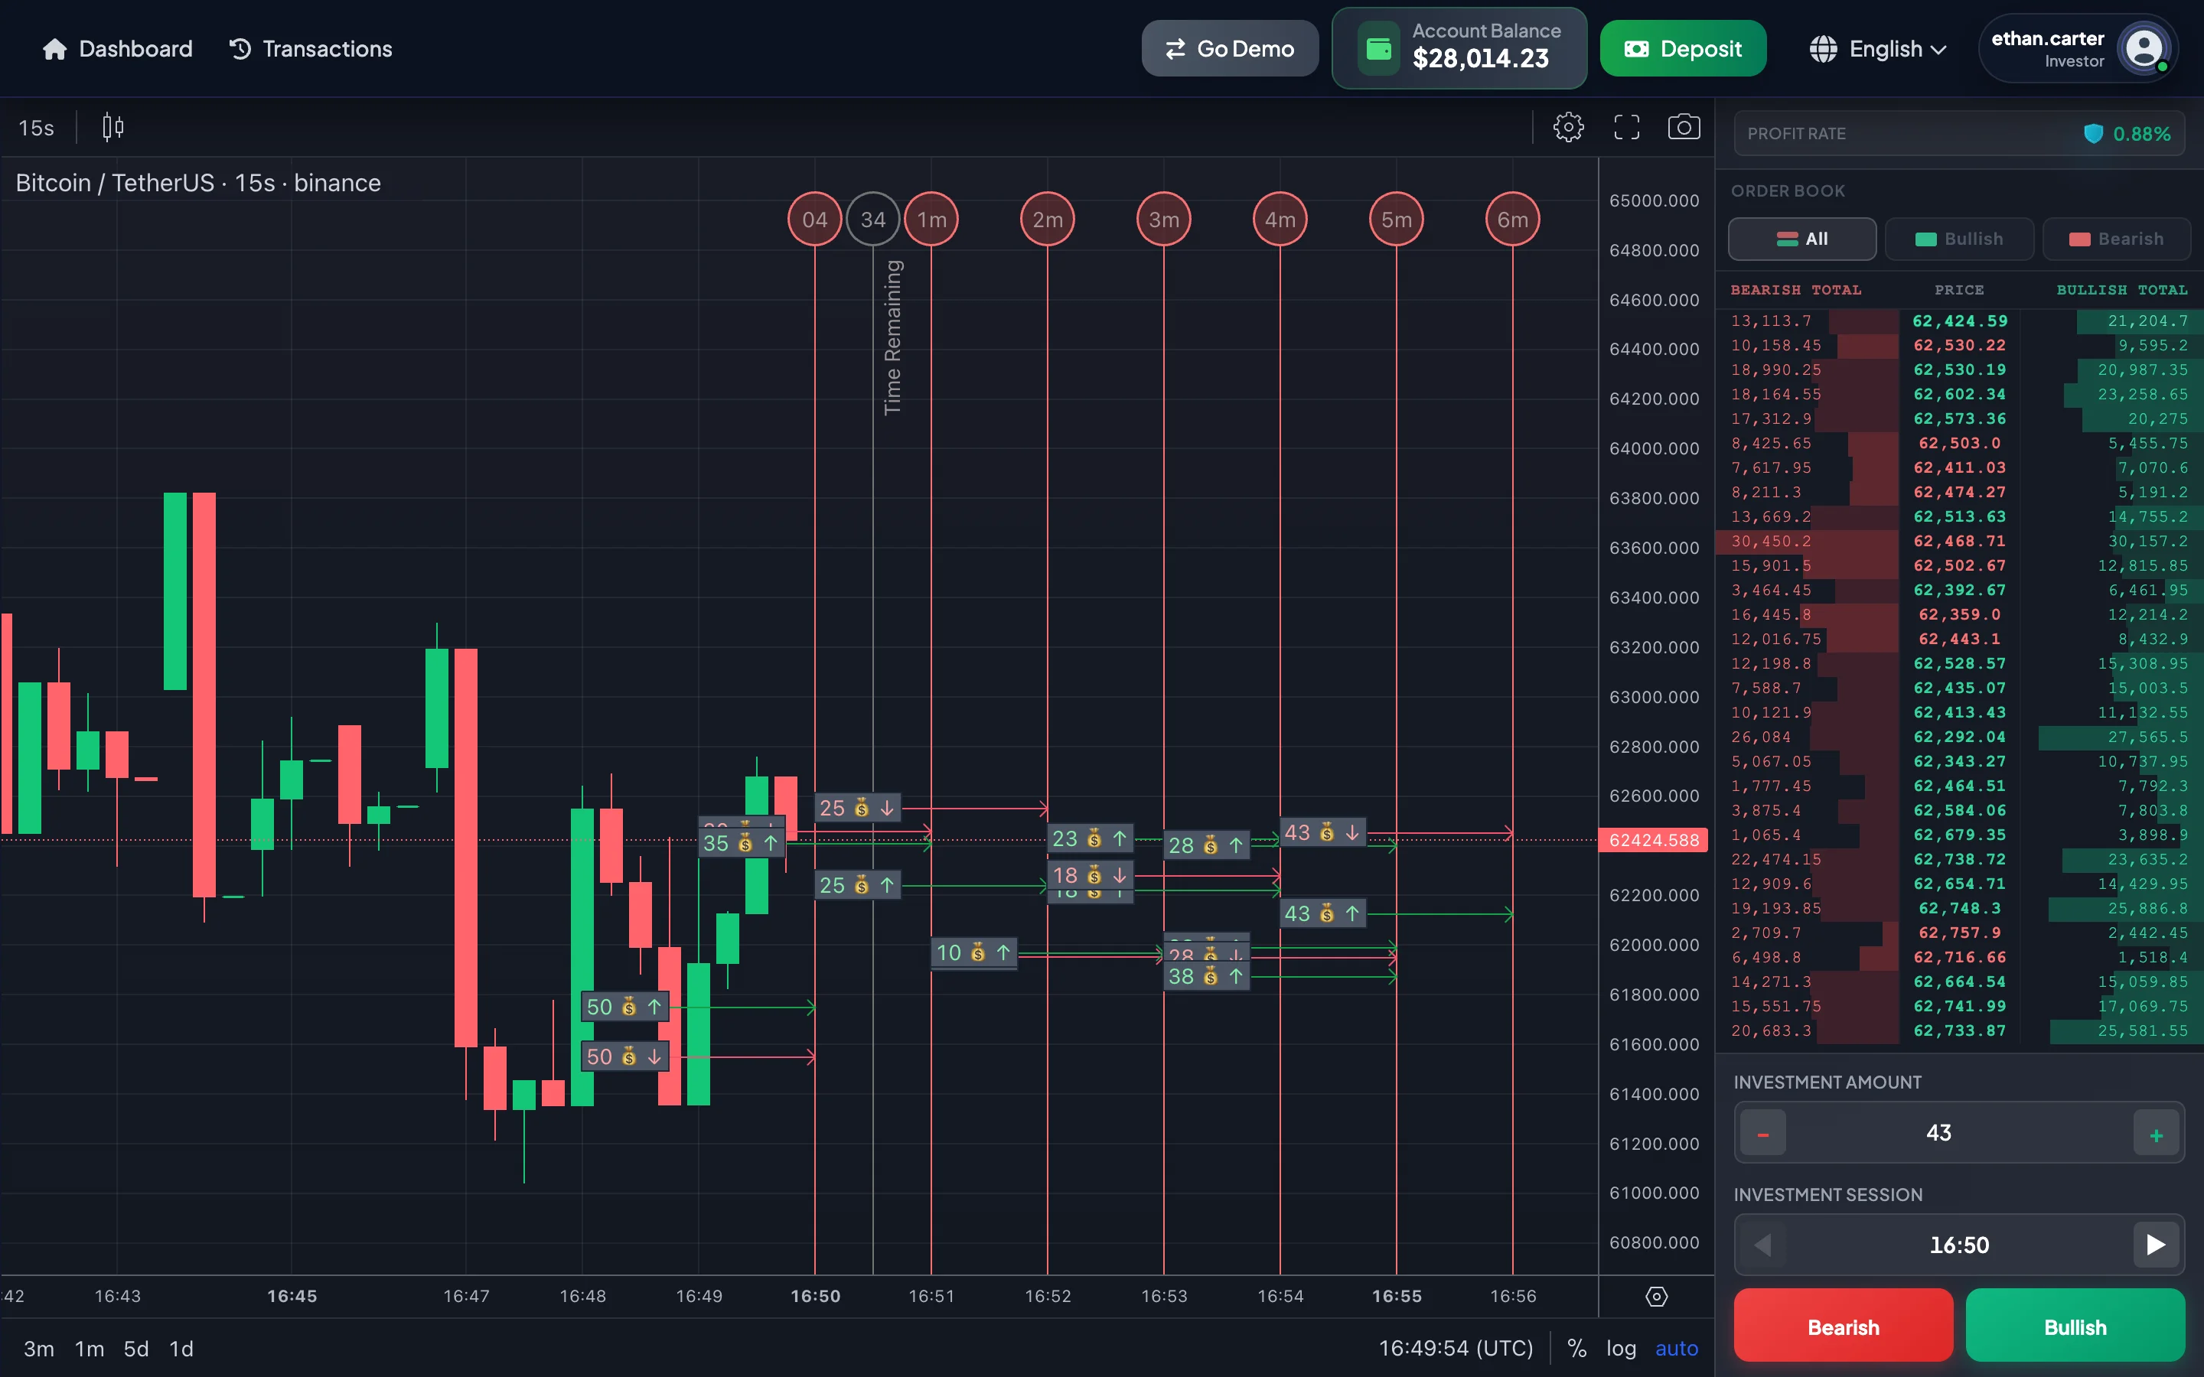Click the 18 bearish order label
This screenshot has width=2204, height=1377.
tap(1091, 875)
